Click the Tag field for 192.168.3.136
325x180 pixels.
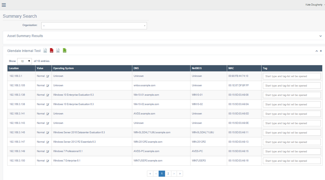(291, 95)
